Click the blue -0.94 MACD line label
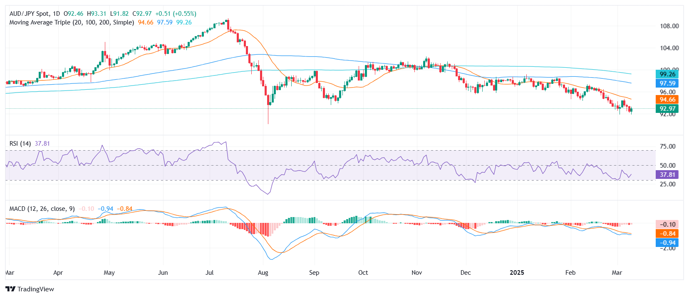The image size is (689, 298). click(667, 243)
